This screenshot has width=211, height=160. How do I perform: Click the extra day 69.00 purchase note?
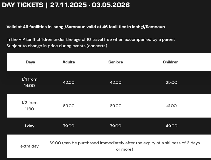coord(124,146)
